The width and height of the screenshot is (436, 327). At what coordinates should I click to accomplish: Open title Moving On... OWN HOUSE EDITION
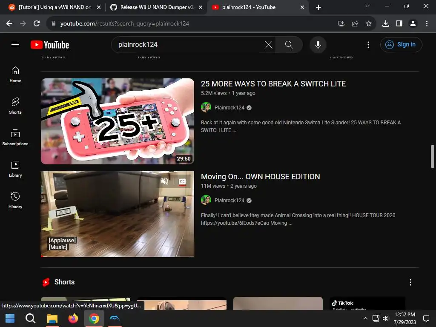pos(261,177)
